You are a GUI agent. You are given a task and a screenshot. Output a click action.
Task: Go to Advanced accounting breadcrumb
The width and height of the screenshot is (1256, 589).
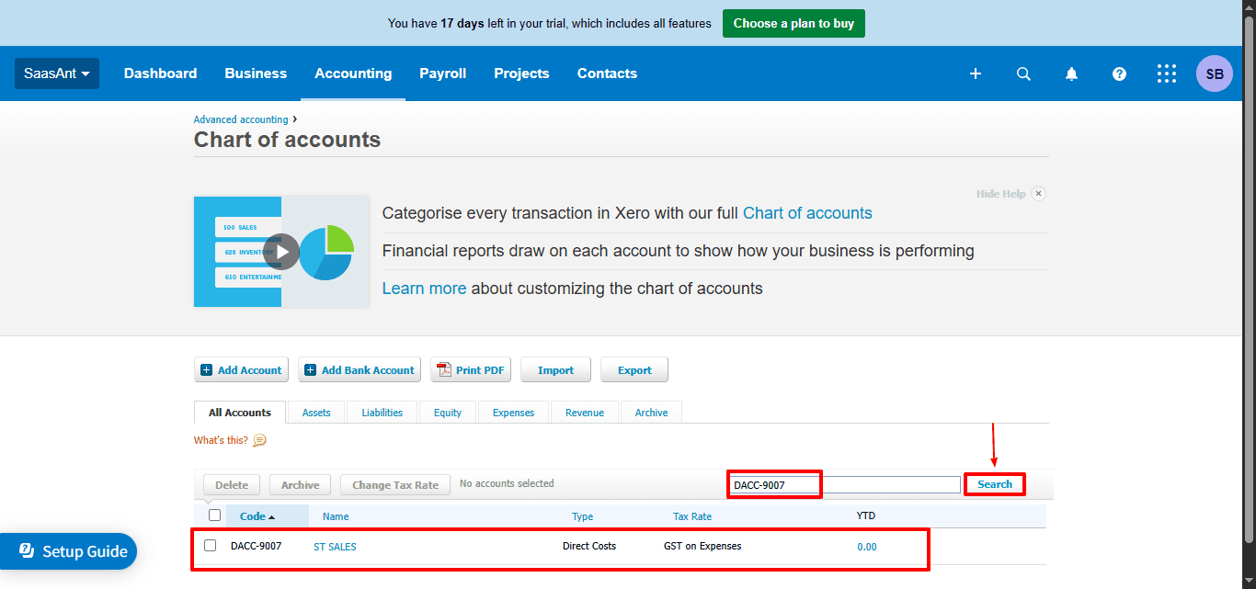click(x=241, y=119)
